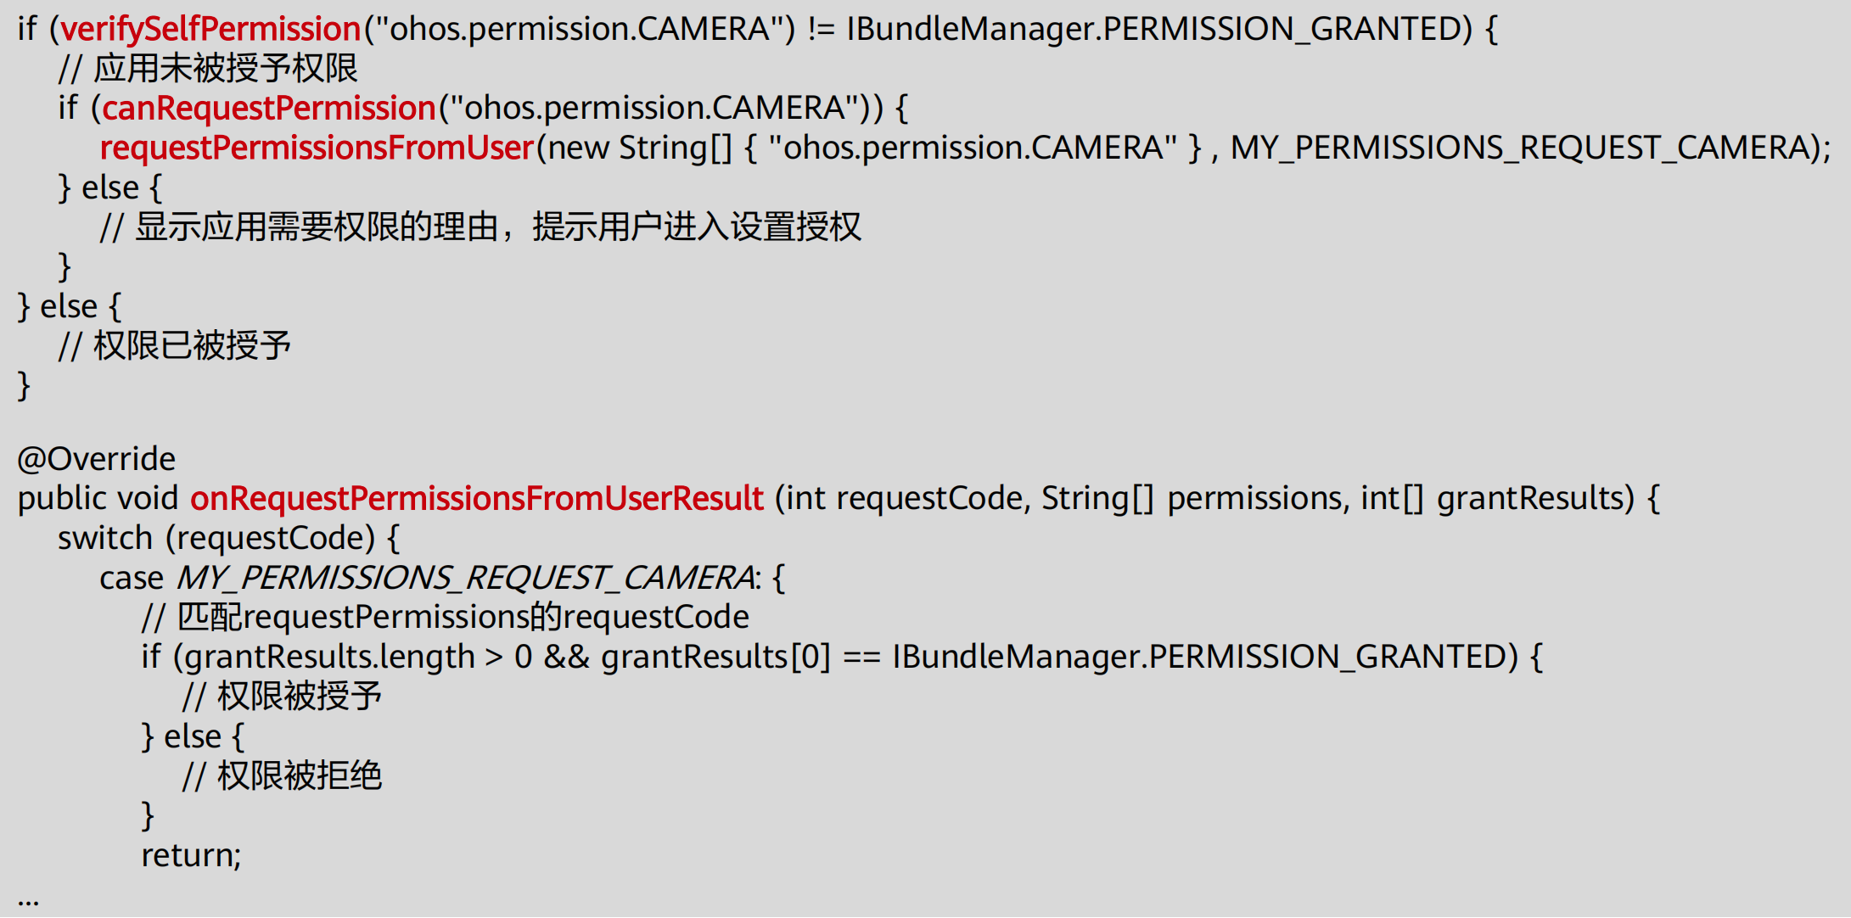
Task: Click the comment 匹配requestPermissions的requestCode
Action: pos(446,617)
